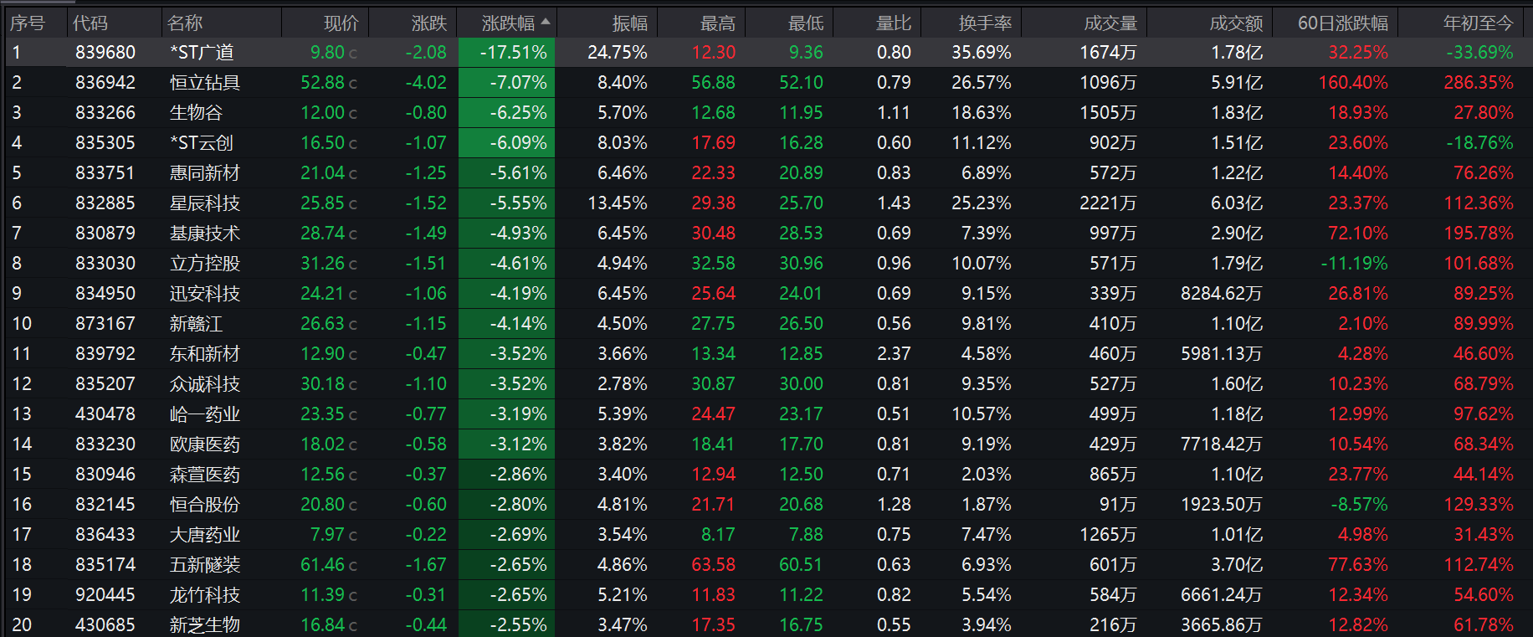Click the 星辰科技 stock name
The image size is (1533, 637).
point(205,203)
